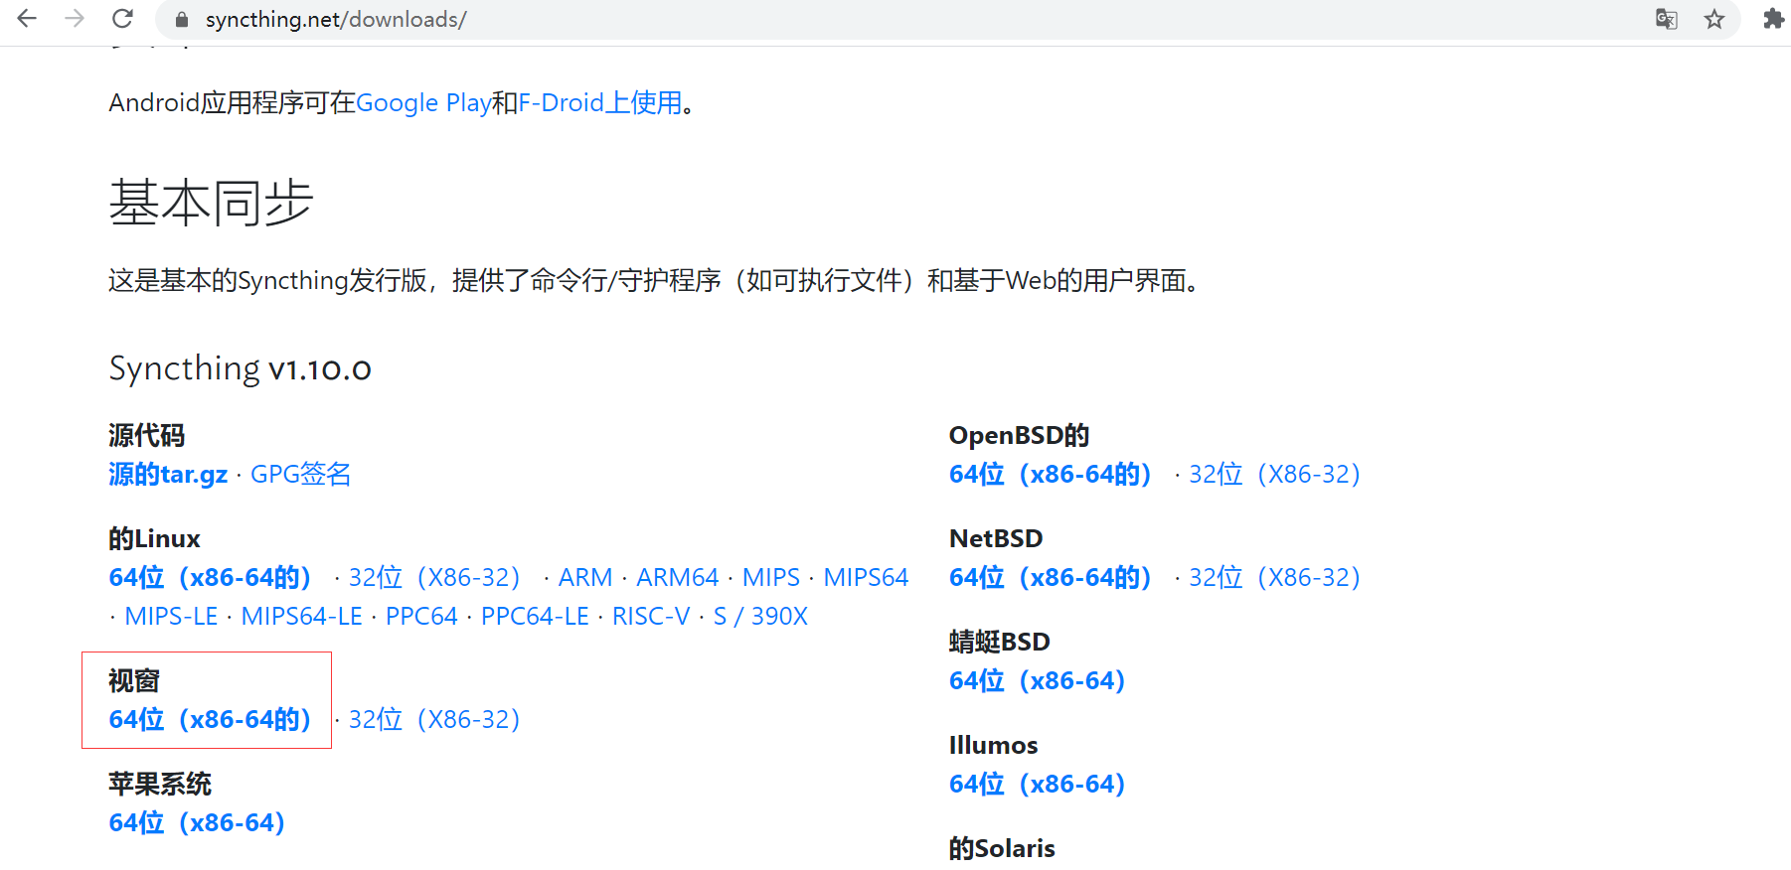Download Windows (视窗) 32位 X86-32 build

click(434, 719)
